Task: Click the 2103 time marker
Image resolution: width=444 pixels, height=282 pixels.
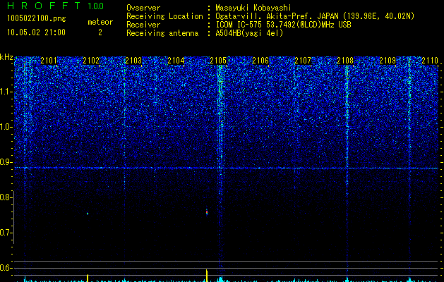Action: pyautogui.click(x=133, y=61)
